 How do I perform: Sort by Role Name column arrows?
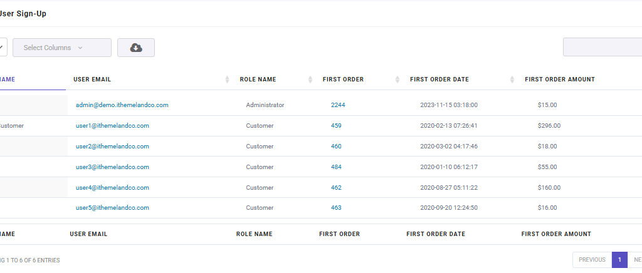coord(310,80)
